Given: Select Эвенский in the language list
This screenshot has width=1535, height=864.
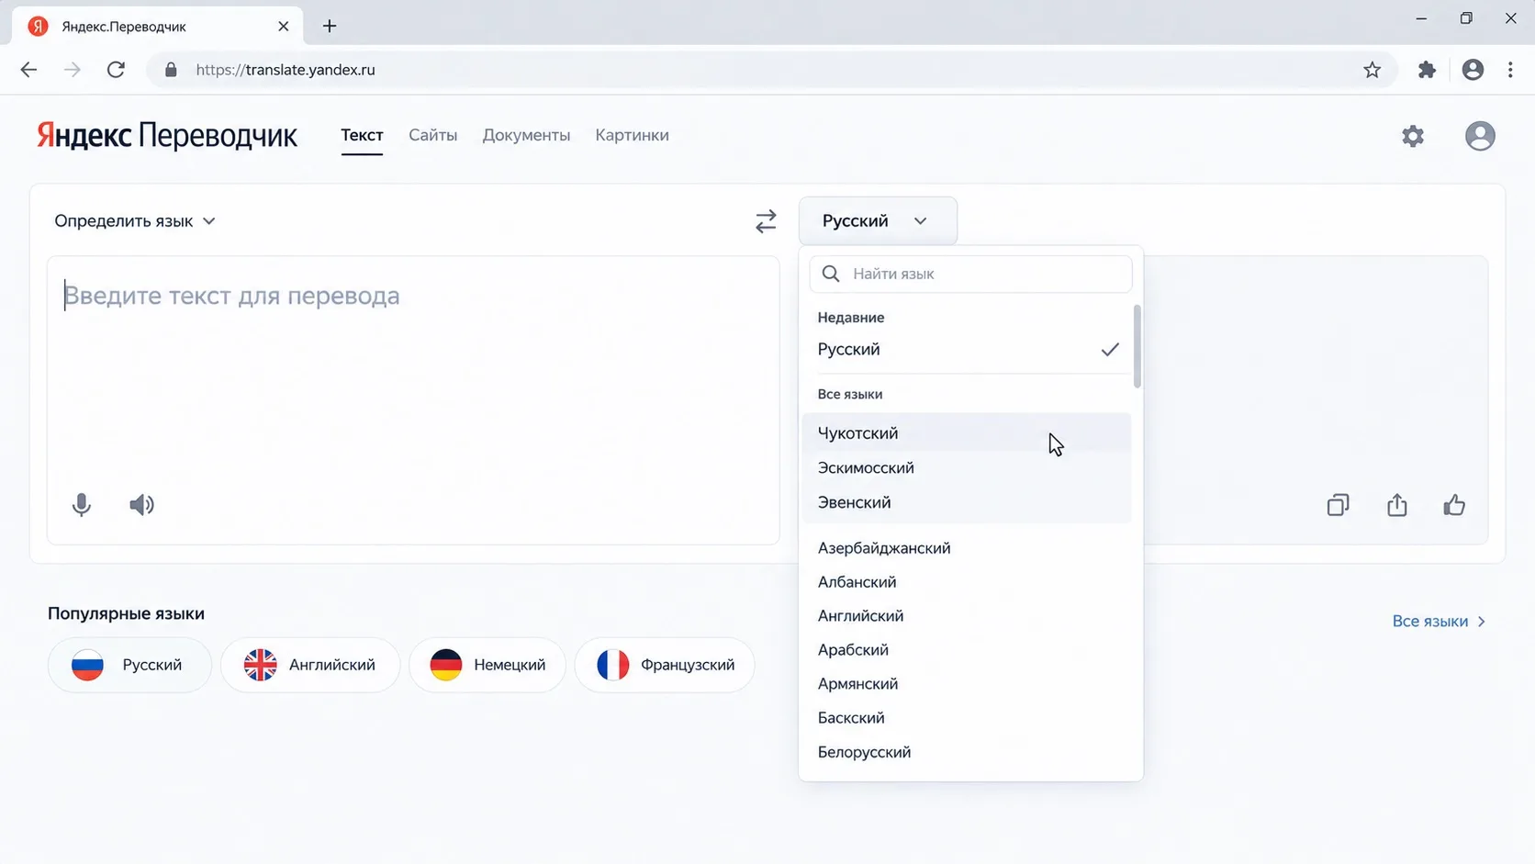Looking at the screenshot, I should tap(967, 503).
